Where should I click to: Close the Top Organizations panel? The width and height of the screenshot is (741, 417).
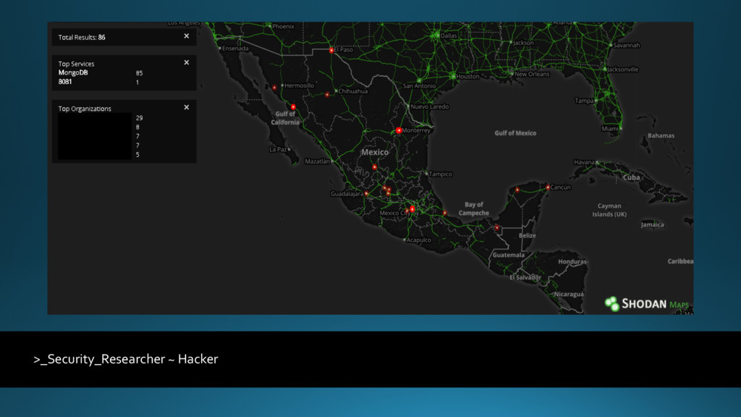tap(187, 107)
